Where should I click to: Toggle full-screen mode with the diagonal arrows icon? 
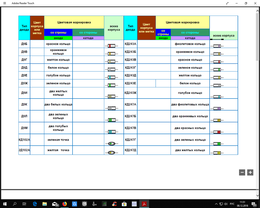(x=227, y=3)
